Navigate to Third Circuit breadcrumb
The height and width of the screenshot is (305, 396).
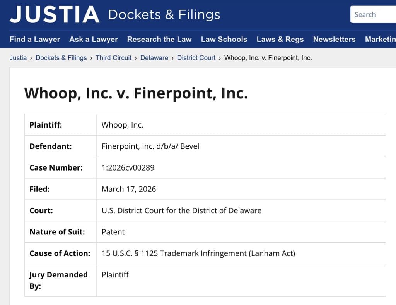(x=114, y=58)
